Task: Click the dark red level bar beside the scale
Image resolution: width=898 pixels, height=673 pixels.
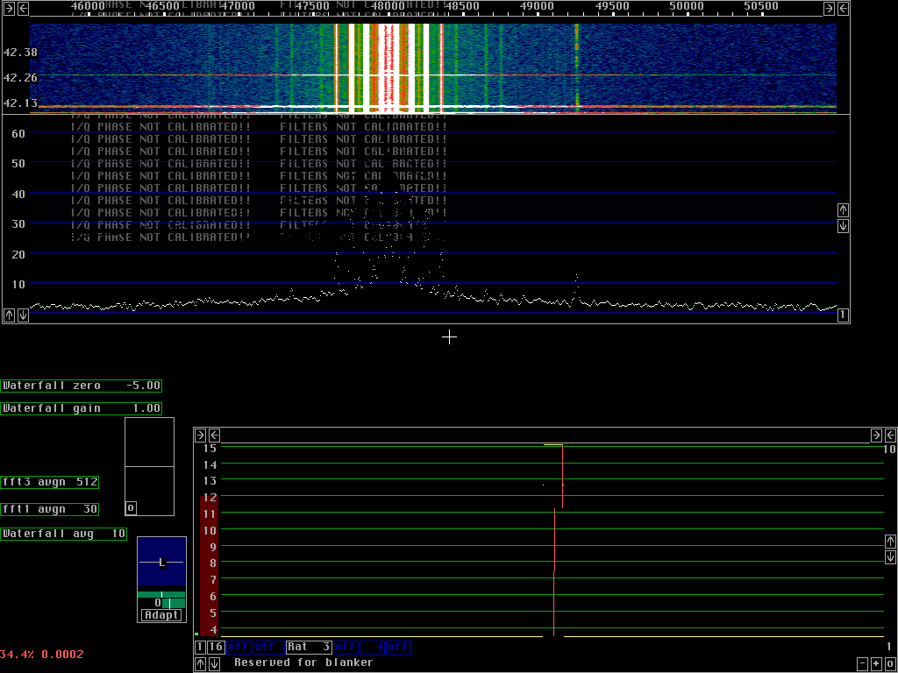Action: [209, 565]
